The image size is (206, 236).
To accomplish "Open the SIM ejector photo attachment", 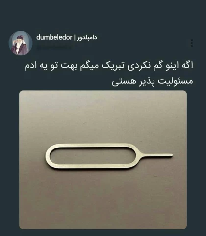I will (x=103, y=160).
